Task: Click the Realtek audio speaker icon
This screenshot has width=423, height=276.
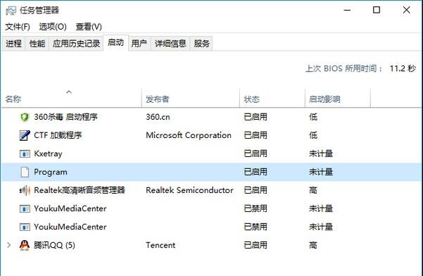Action: pos(25,191)
